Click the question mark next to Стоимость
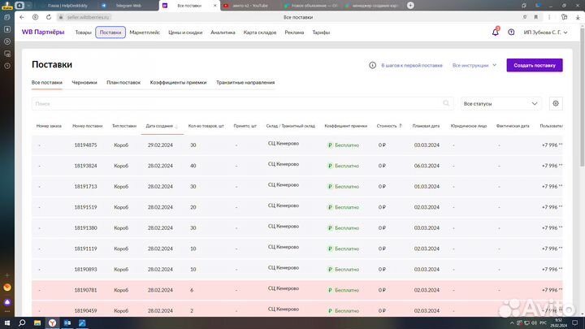585x329 pixels. 401,126
